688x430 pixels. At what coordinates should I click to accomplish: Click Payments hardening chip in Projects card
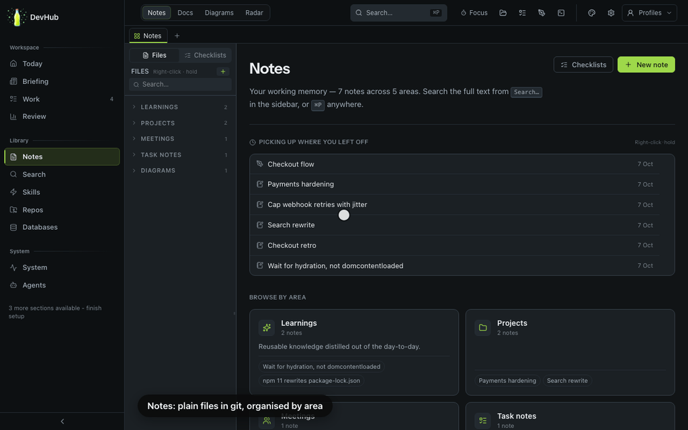tap(507, 380)
